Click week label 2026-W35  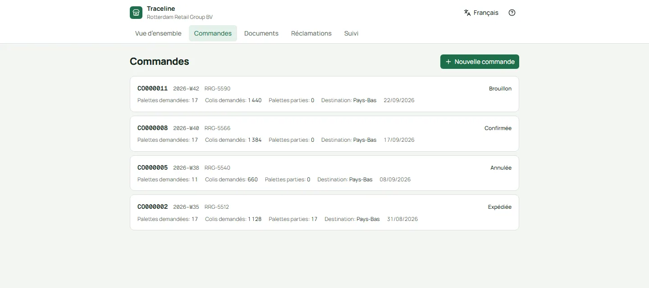tap(186, 207)
